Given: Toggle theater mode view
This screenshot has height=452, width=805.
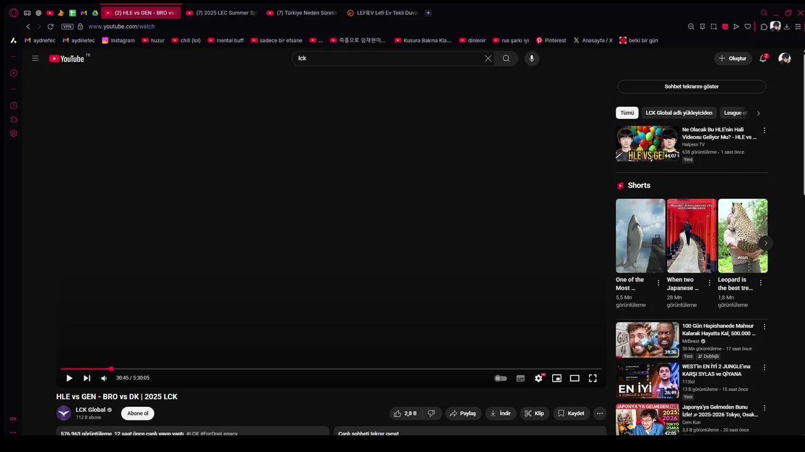Looking at the screenshot, I should 574,379.
